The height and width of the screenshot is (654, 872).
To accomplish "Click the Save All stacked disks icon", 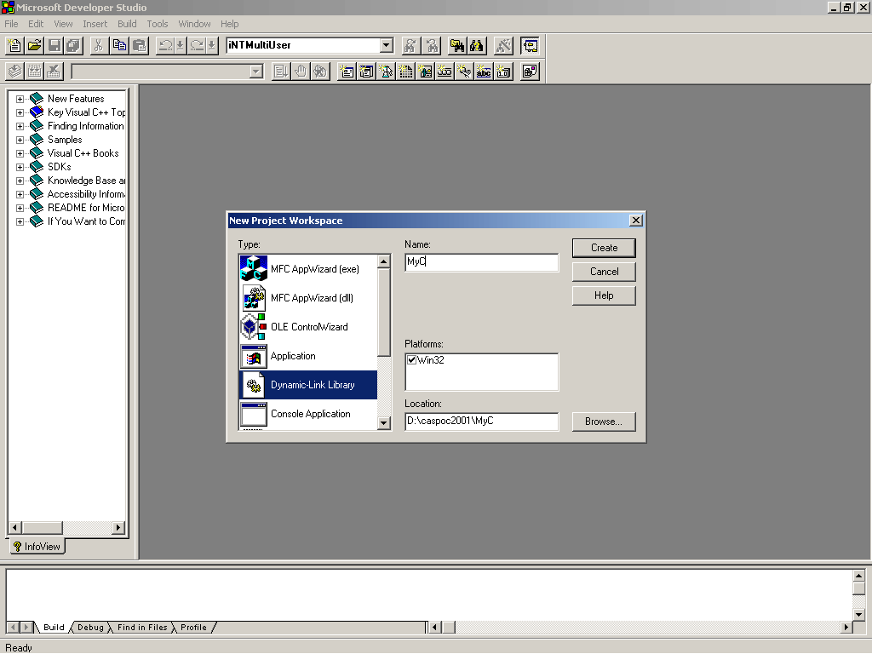I will pos(73,46).
